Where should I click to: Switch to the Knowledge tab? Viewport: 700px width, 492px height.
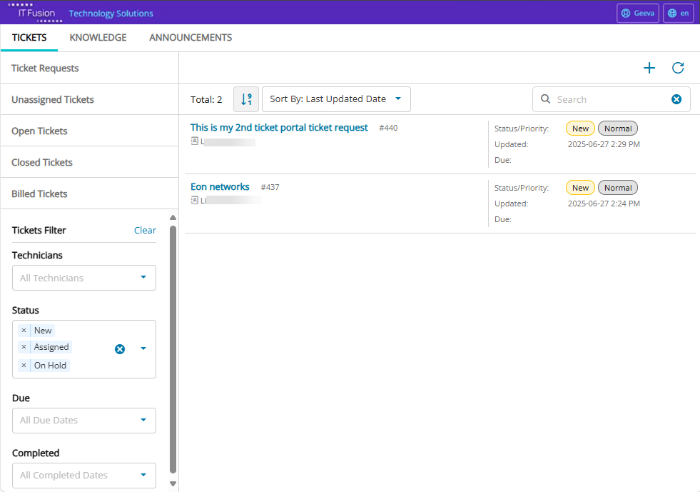[98, 38]
